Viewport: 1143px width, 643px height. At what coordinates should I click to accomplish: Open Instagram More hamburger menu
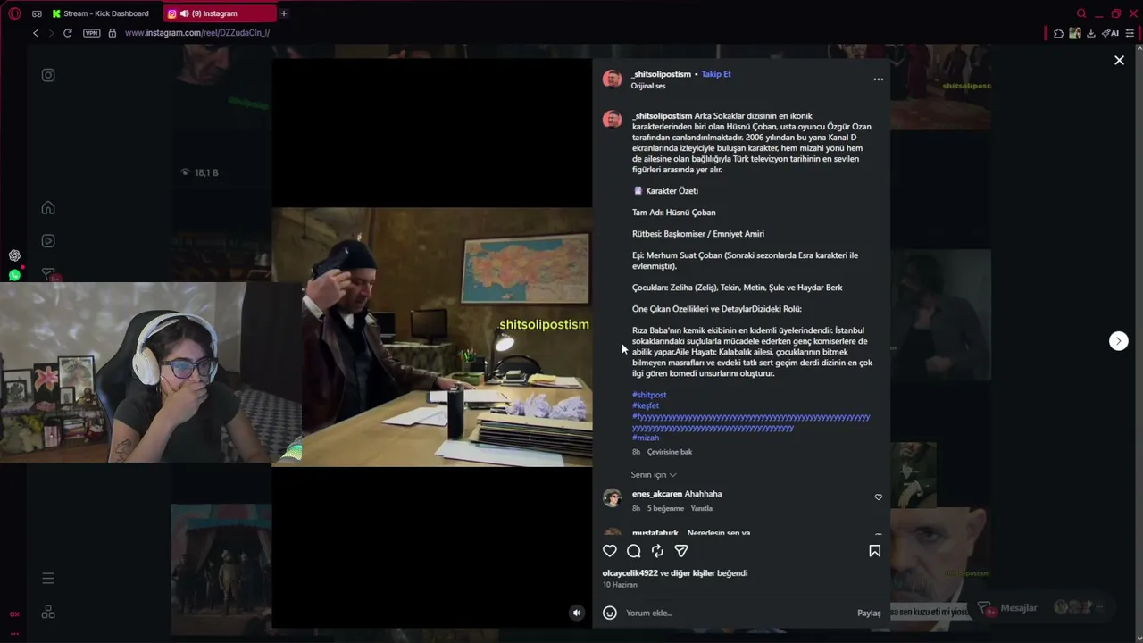click(x=48, y=579)
